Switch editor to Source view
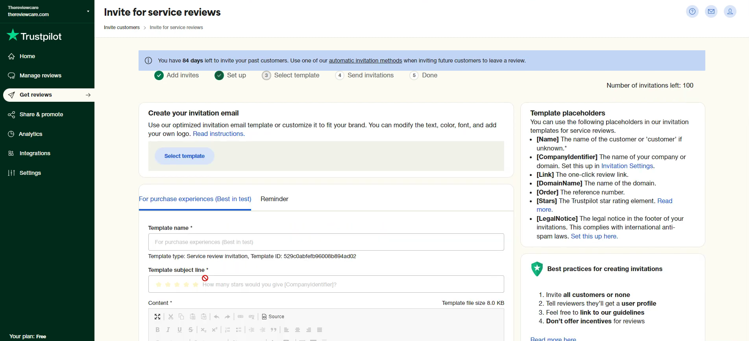 pos(273,317)
